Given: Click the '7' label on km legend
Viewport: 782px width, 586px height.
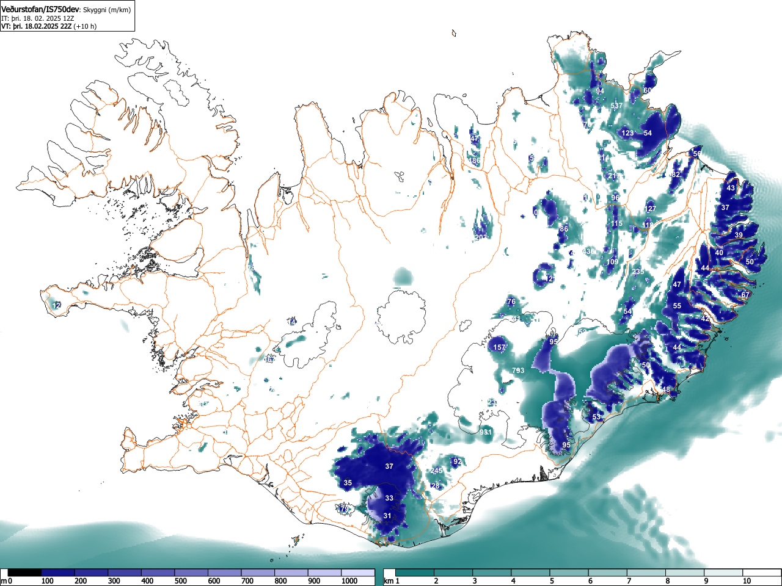Looking at the screenshot, I should (629, 581).
